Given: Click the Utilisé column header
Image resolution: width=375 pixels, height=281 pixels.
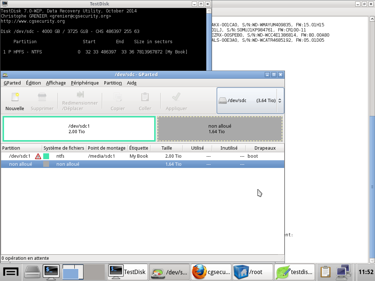Looking at the screenshot, I should point(197,148).
